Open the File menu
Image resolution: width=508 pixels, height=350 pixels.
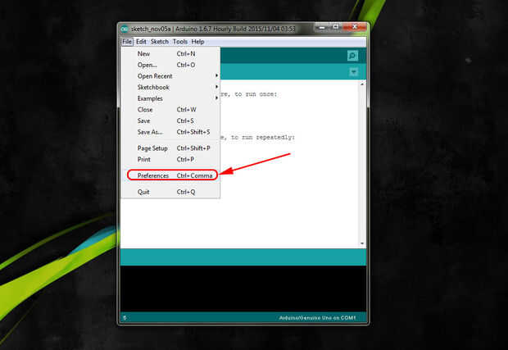click(x=127, y=42)
